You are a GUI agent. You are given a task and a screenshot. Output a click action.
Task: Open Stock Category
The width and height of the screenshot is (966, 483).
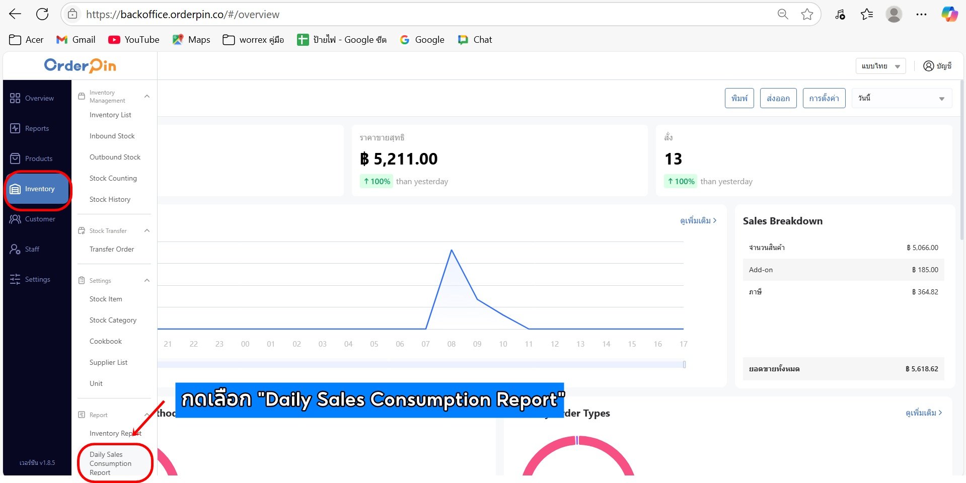113,320
